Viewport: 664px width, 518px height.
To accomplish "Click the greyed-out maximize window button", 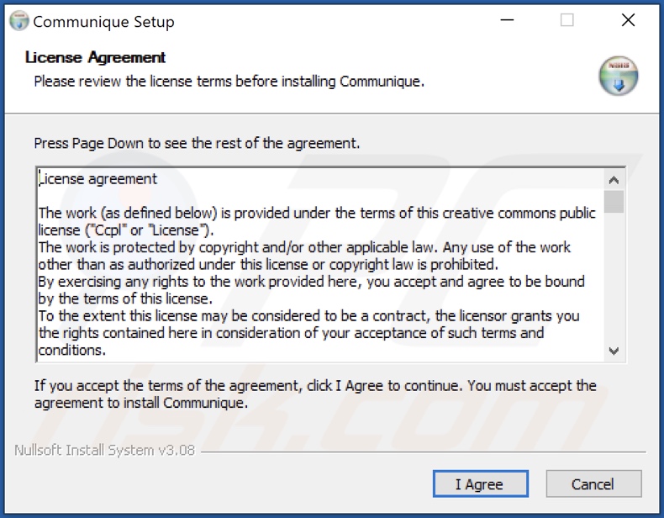I will coord(567,21).
